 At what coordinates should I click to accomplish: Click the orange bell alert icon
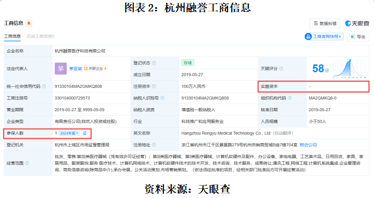point(29,23)
